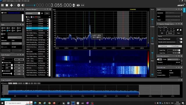Click the span width icon beside the tuning arrows
This screenshot has width=186, height=105.
point(83,5)
